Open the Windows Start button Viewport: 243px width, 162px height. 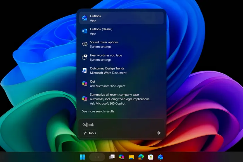82,157
